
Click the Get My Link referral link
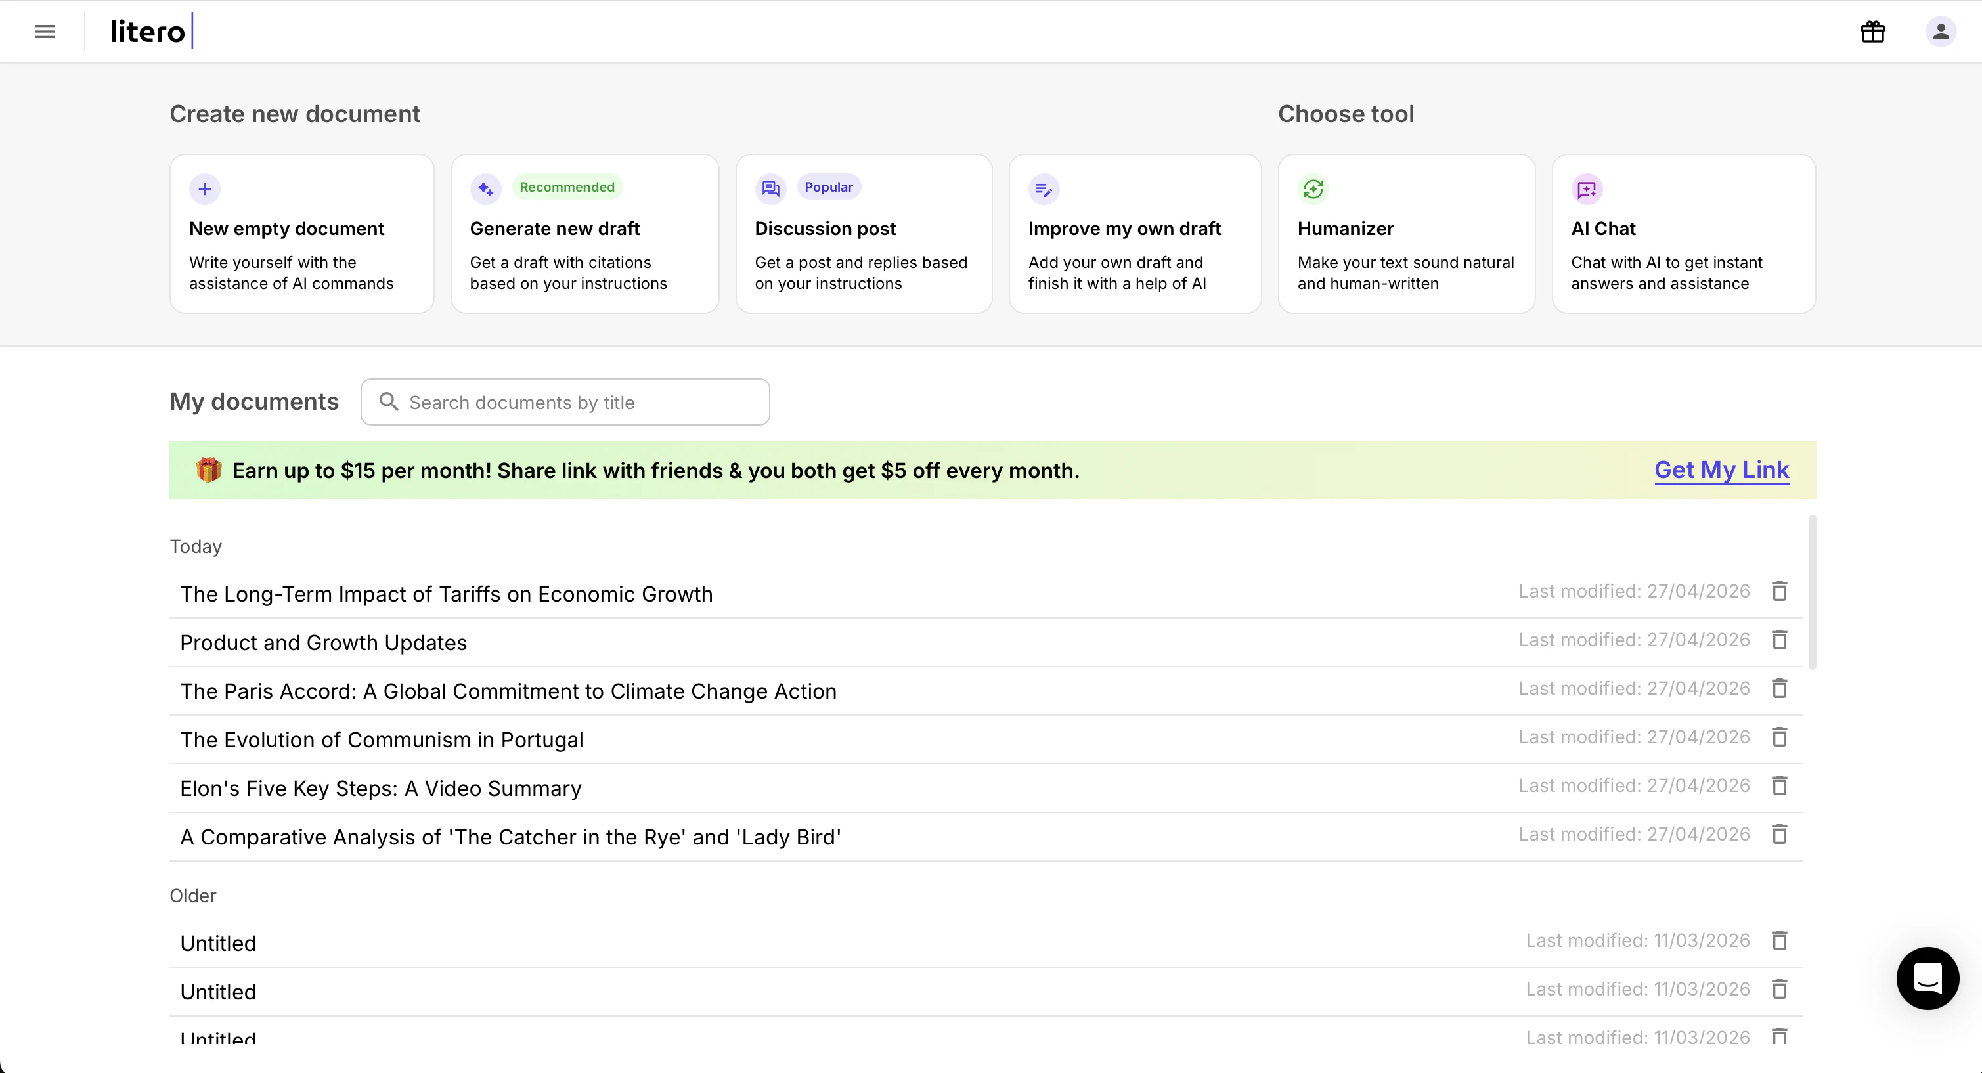click(1722, 470)
